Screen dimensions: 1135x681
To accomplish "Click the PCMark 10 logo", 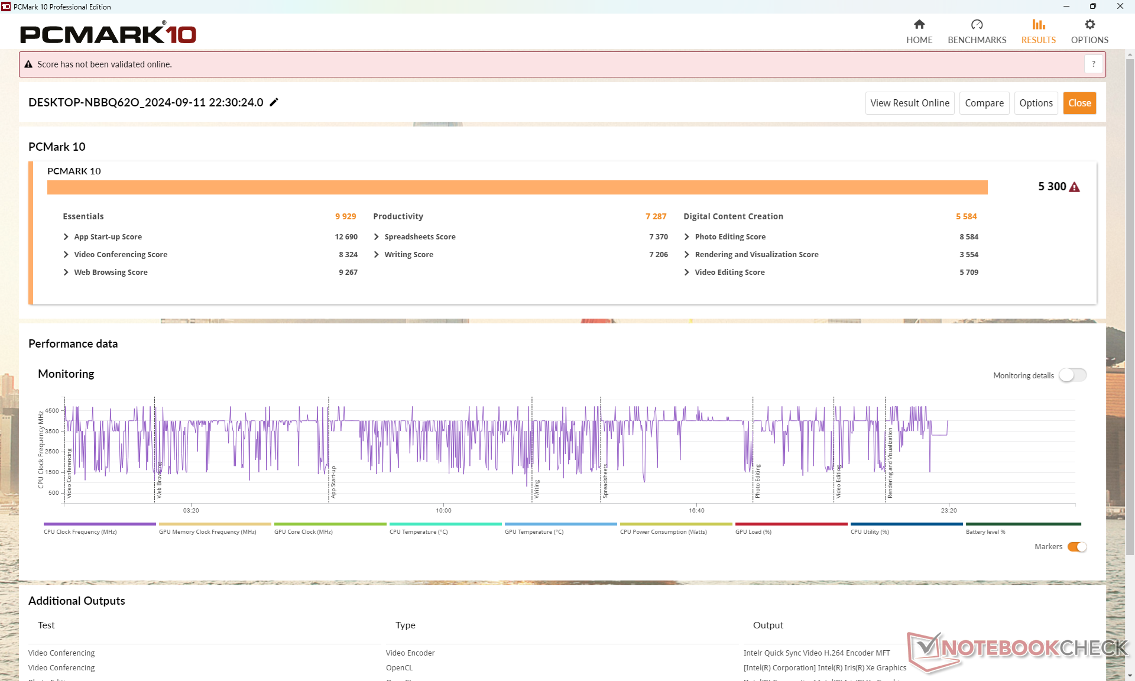I will [108, 34].
